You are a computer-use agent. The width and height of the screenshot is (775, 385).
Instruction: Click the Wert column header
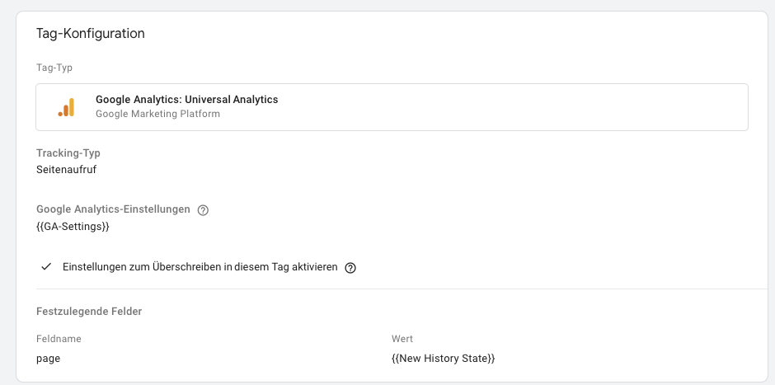[x=402, y=339]
